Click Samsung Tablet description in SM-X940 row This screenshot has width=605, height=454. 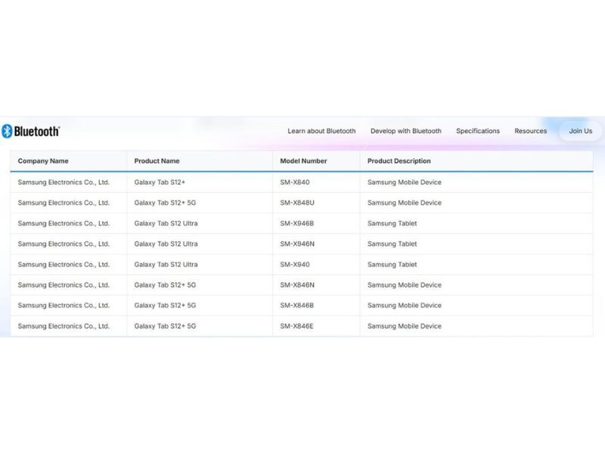(392, 264)
